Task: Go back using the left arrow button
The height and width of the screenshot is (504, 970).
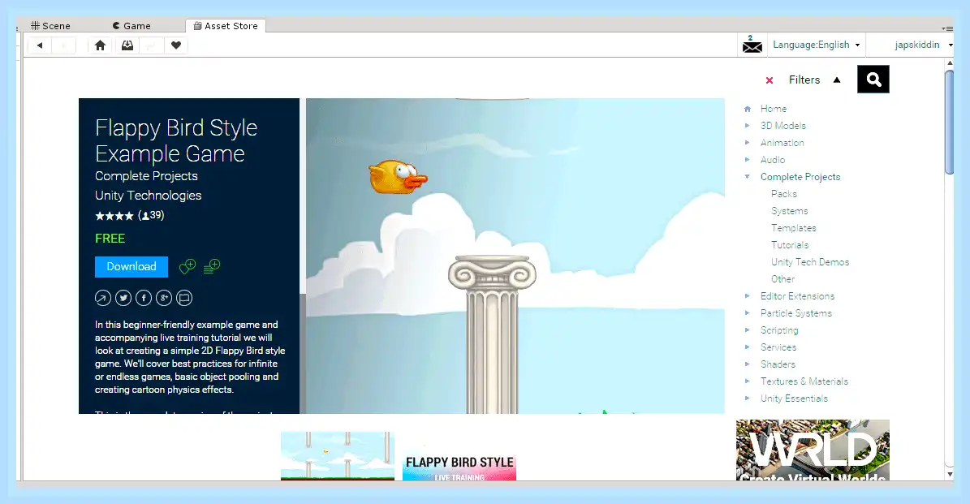Action: [x=40, y=45]
